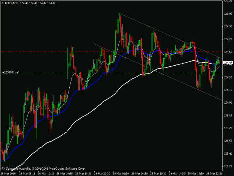Click the 123.55 price axis label
This screenshot has width=234, height=176.
coord(228,141)
